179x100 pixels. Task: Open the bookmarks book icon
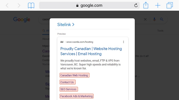[31, 5]
